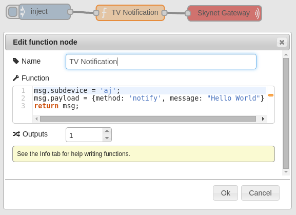296x215 pixels.
Task: Increase the Outputs count with up arrow
Action: coord(107,131)
